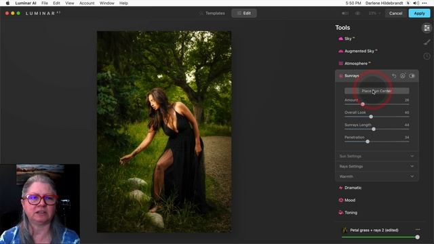434x244 pixels.
Task: Select the Local Masking brush icon
Action: [x=427, y=42]
